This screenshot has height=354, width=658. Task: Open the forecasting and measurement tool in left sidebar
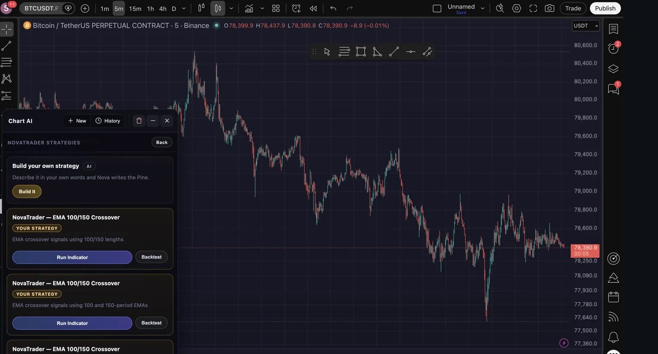click(x=7, y=95)
